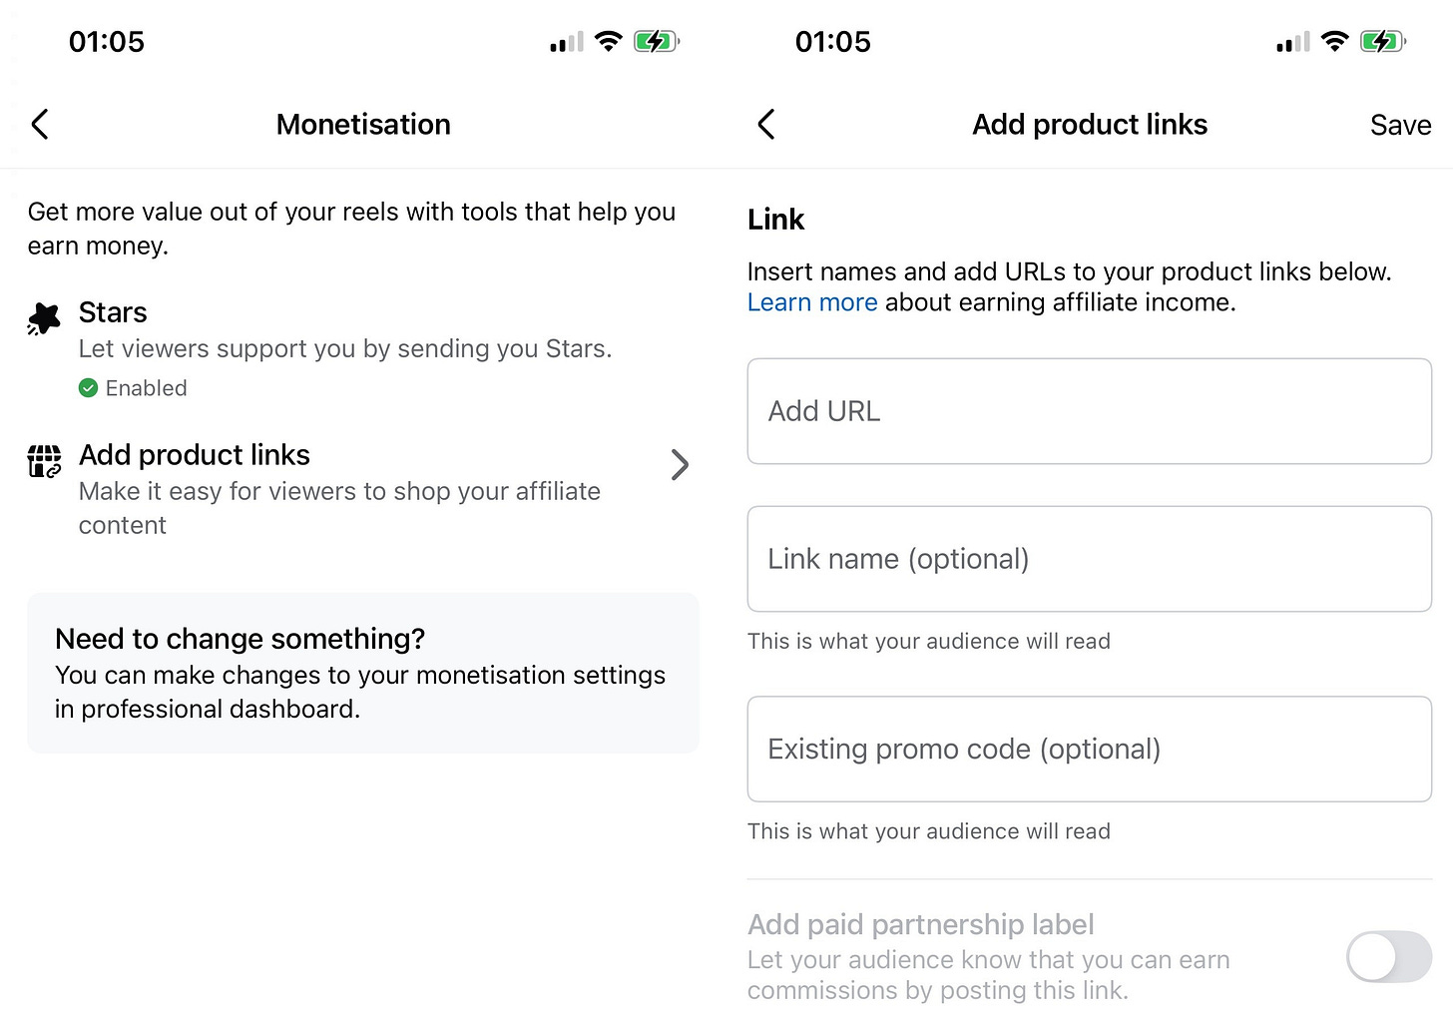Tap the Stars icon
Image resolution: width=1453 pixels, height=1029 pixels.
[x=44, y=318]
